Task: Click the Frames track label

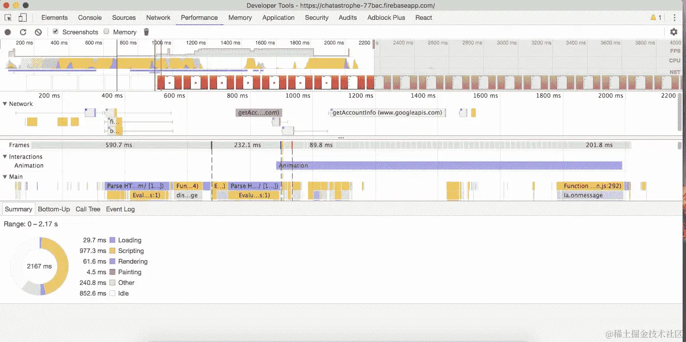Action: [19, 145]
